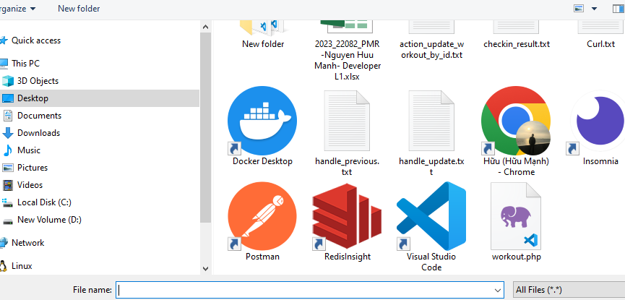The image size is (625, 300).
Task: Click the 'Docker Desktop' label text
Action: click(x=262, y=161)
